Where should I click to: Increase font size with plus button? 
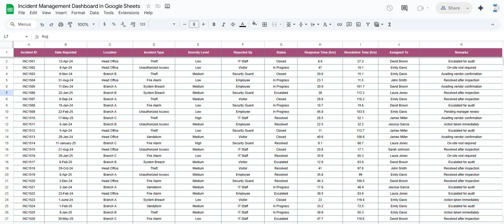click(203, 24)
